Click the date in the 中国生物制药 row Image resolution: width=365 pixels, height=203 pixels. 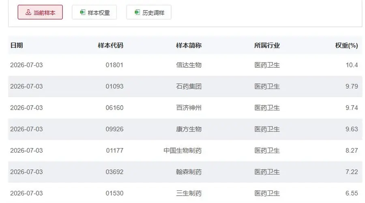click(x=26, y=150)
